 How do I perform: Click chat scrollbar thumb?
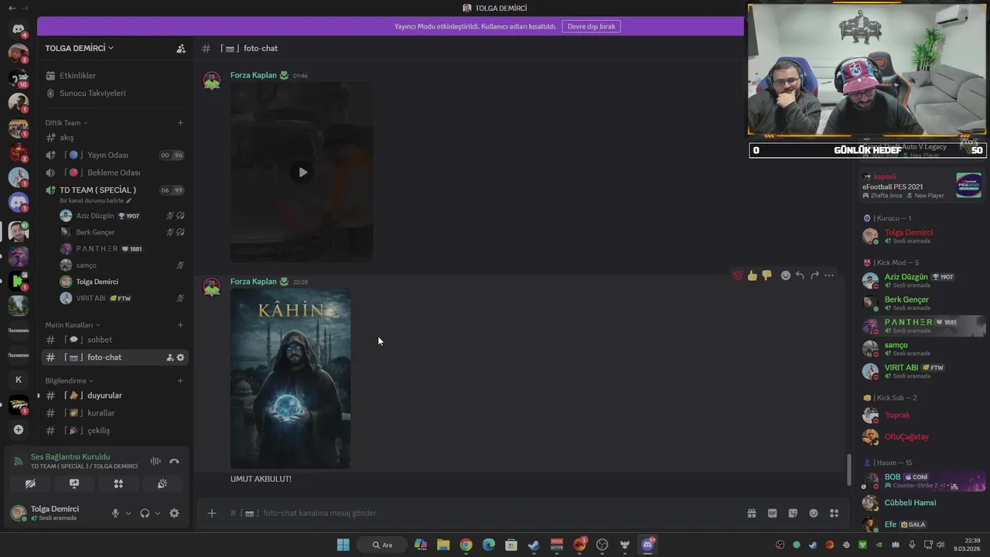(x=848, y=470)
